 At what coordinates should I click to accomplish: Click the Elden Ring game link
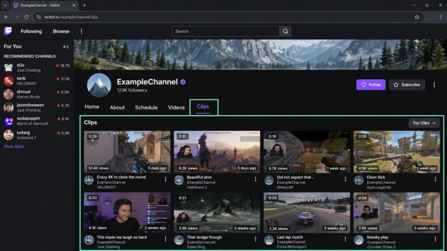coord(196,247)
